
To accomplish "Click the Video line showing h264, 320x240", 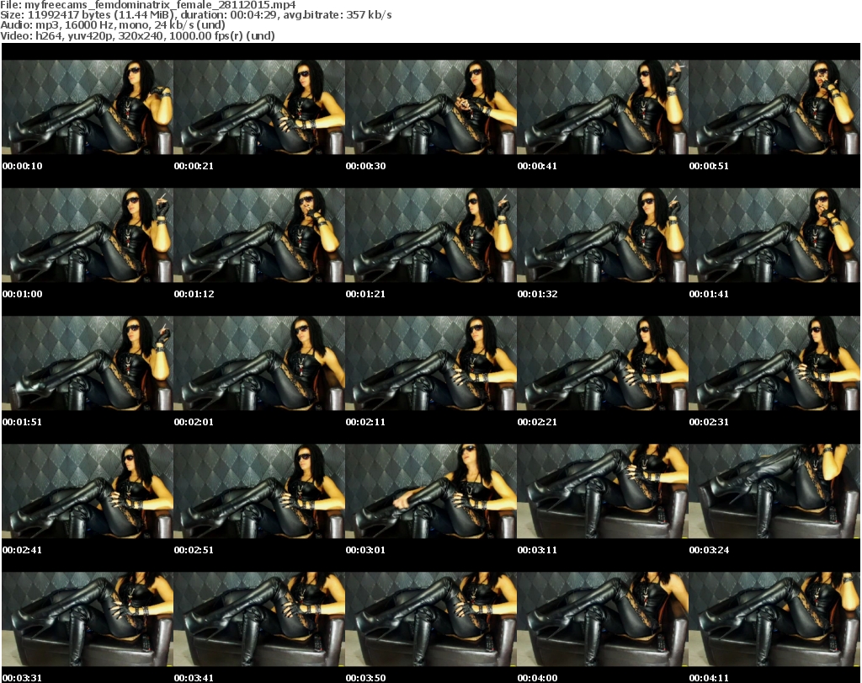I will pos(137,35).
